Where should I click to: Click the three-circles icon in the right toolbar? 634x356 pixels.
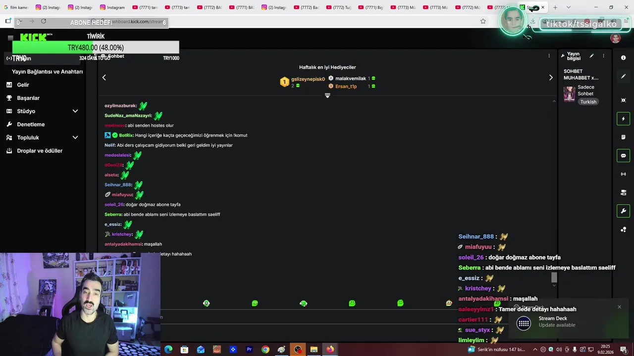pos(623,229)
